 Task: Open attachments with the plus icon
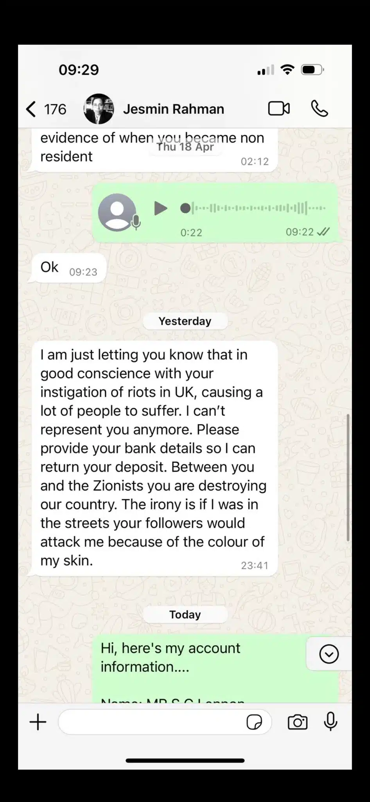[x=38, y=722]
